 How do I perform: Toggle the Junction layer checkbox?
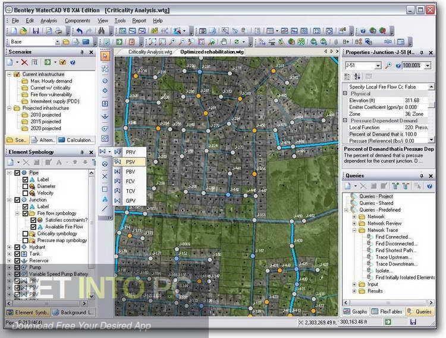point(17,200)
